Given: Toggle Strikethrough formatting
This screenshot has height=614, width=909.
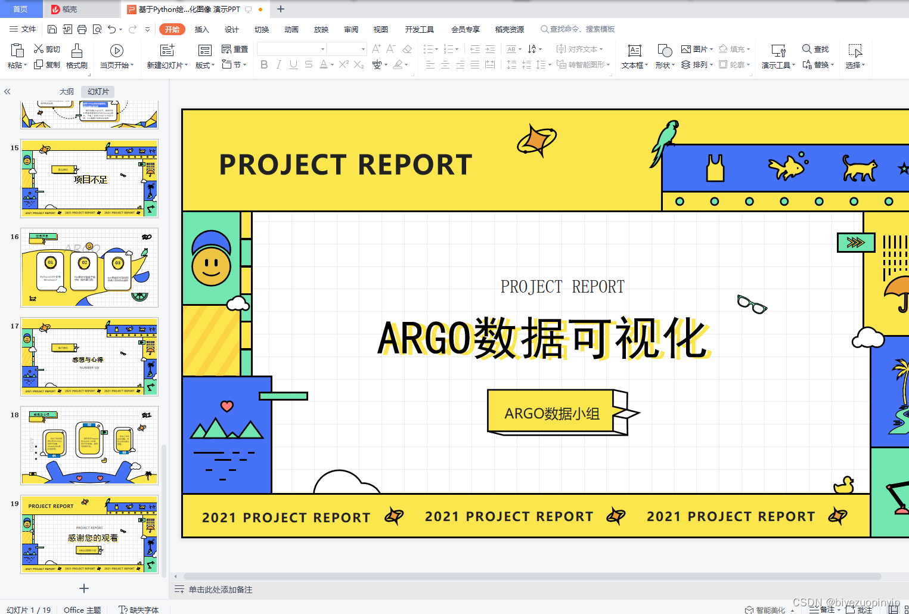Looking at the screenshot, I should [308, 64].
